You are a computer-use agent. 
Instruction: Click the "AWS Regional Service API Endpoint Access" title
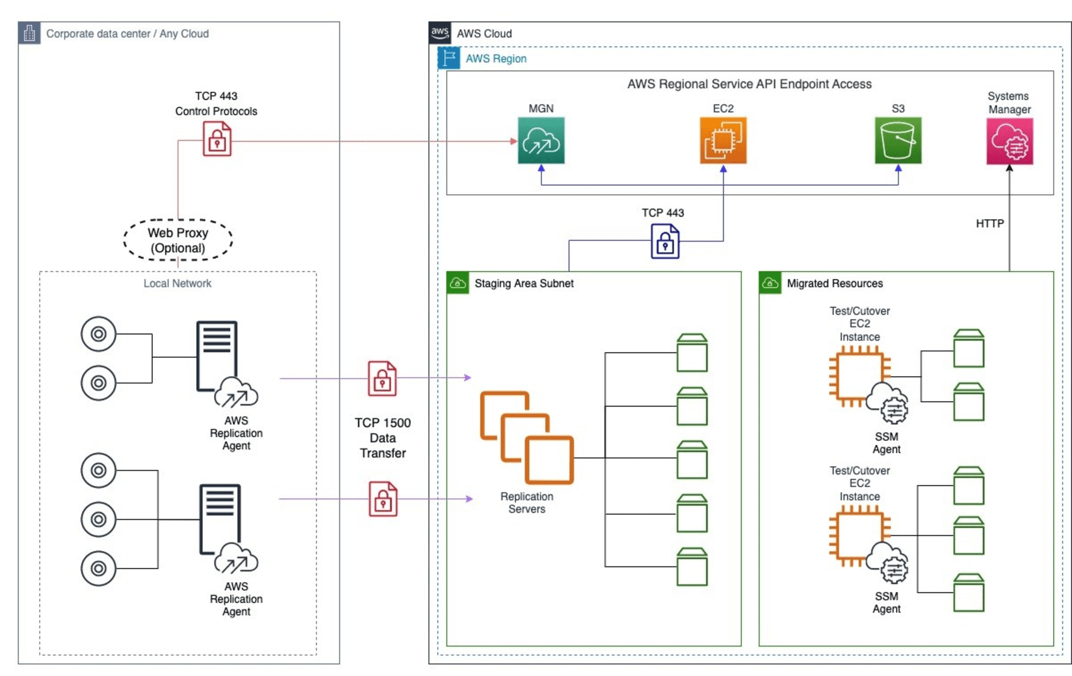point(749,84)
